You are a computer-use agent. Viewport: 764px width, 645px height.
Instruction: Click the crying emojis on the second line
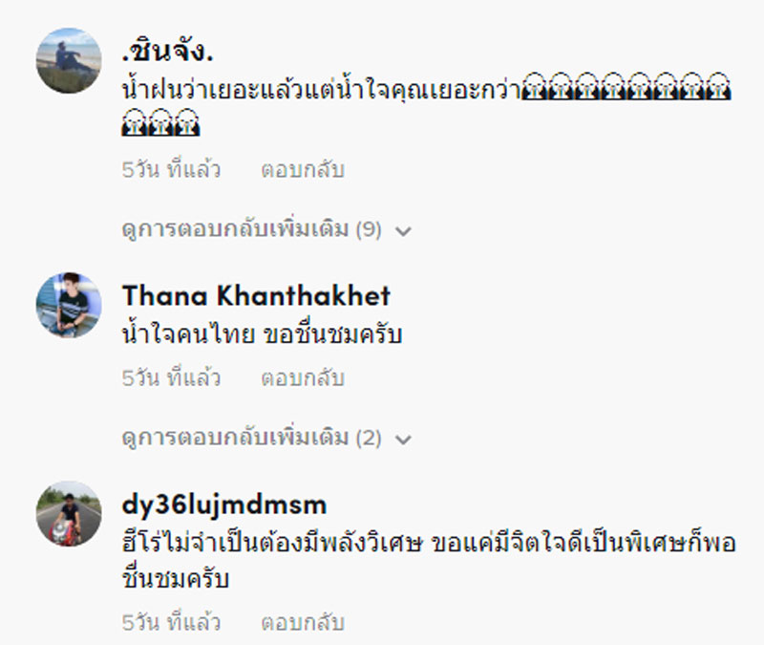click(160, 122)
